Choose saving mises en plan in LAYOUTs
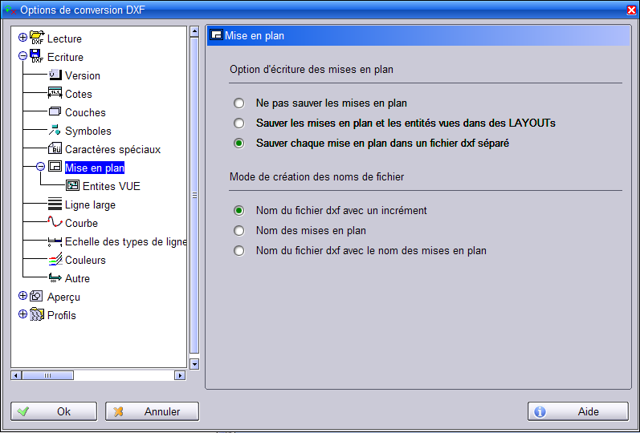 coord(238,123)
